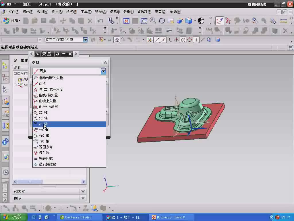Toggle the control point snap option
Image resolution: width=294 pixels, height=221 pixels.
[170, 40]
